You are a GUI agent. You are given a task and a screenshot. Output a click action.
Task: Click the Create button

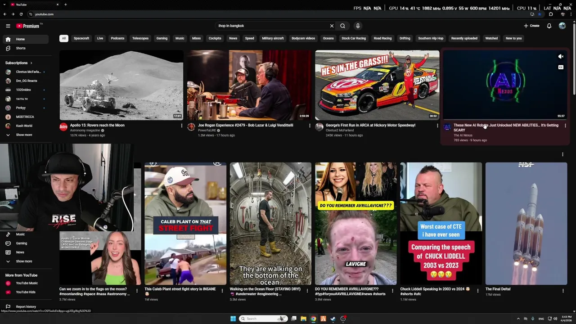click(531, 26)
